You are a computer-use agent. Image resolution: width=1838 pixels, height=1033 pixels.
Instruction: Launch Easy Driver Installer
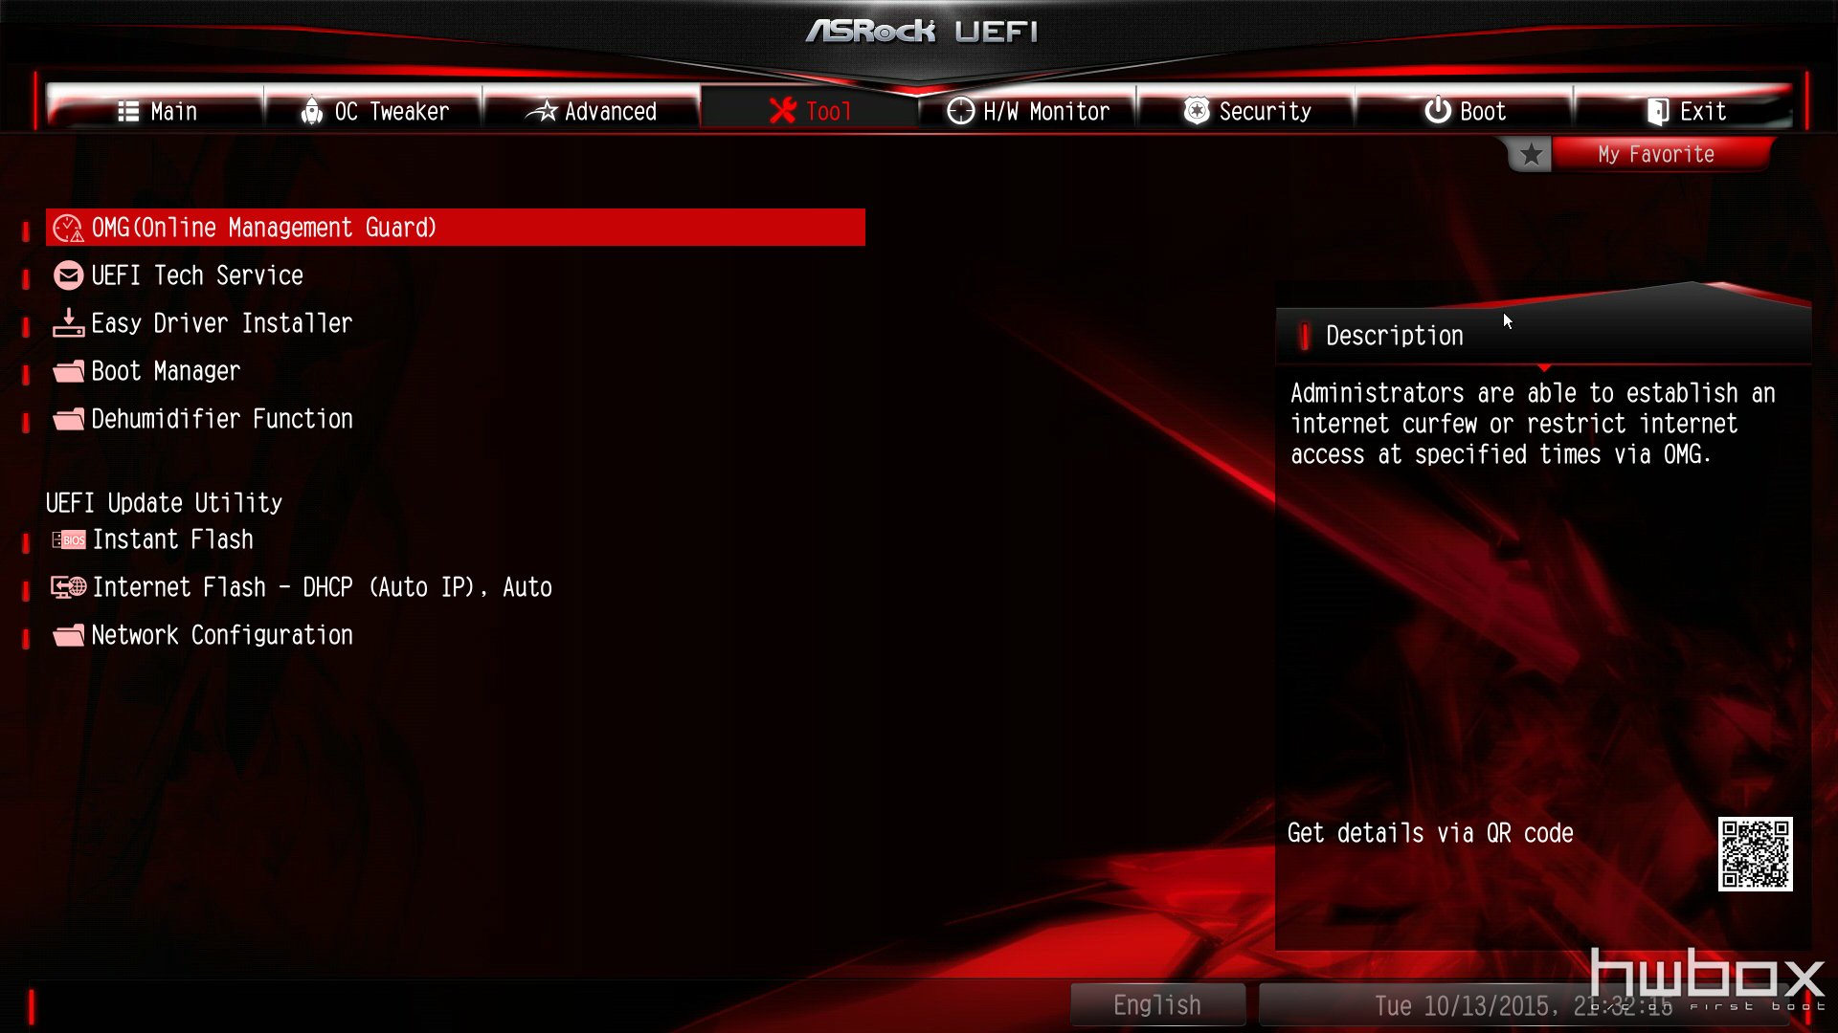pyautogui.click(x=222, y=323)
